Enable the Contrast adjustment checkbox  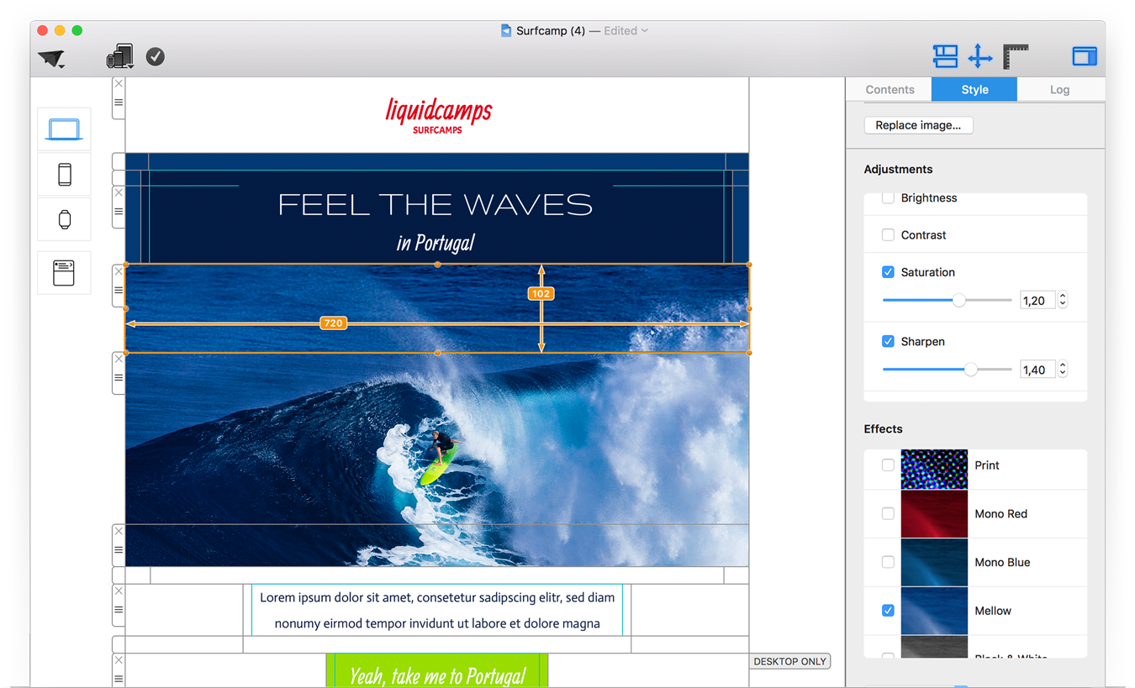[x=888, y=235]
